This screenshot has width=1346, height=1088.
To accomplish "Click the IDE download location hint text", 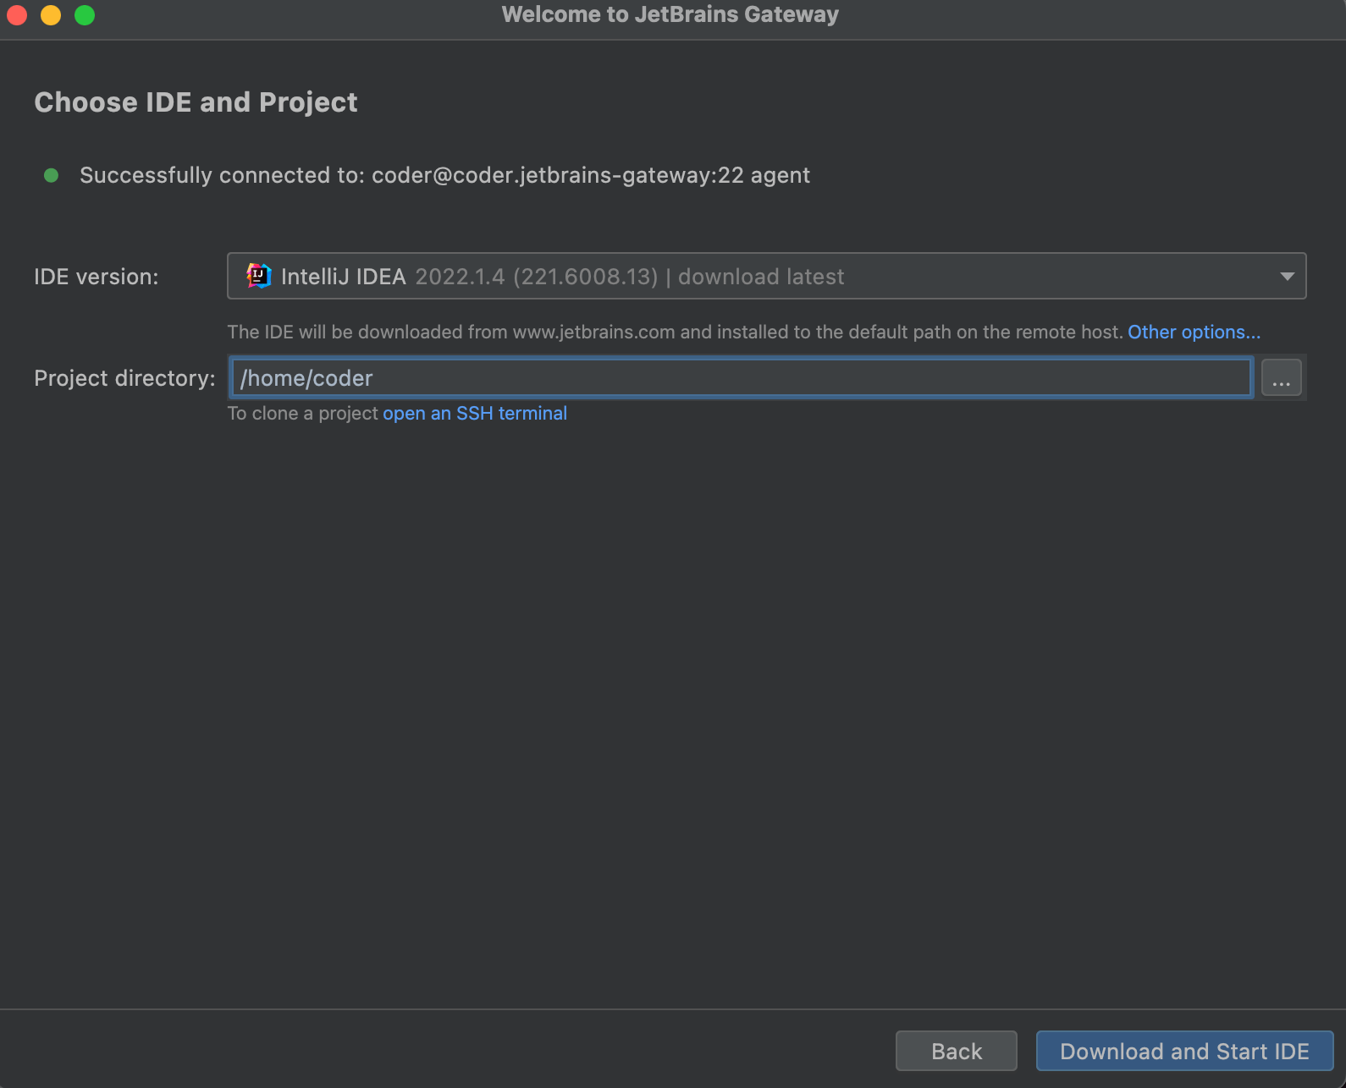I will (x=675, y=332).
